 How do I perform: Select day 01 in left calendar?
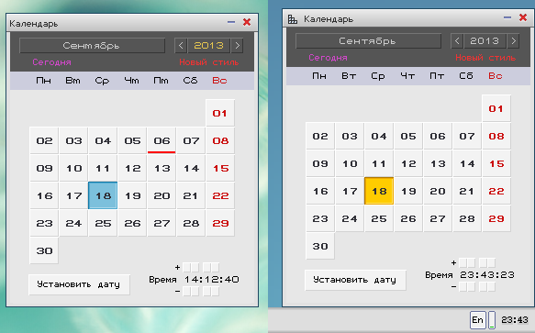(220, 113)
